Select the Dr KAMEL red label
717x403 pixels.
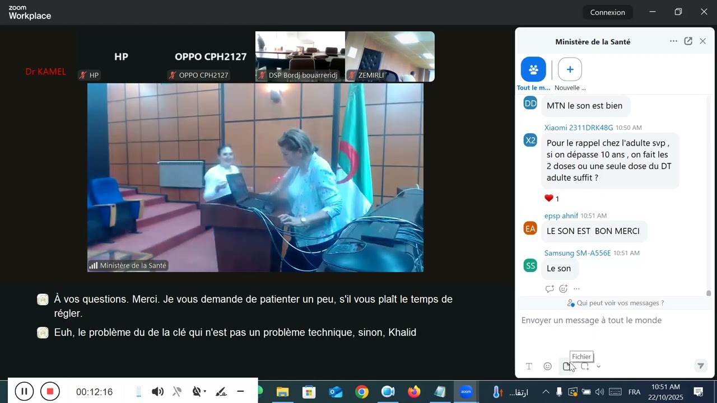46,72
